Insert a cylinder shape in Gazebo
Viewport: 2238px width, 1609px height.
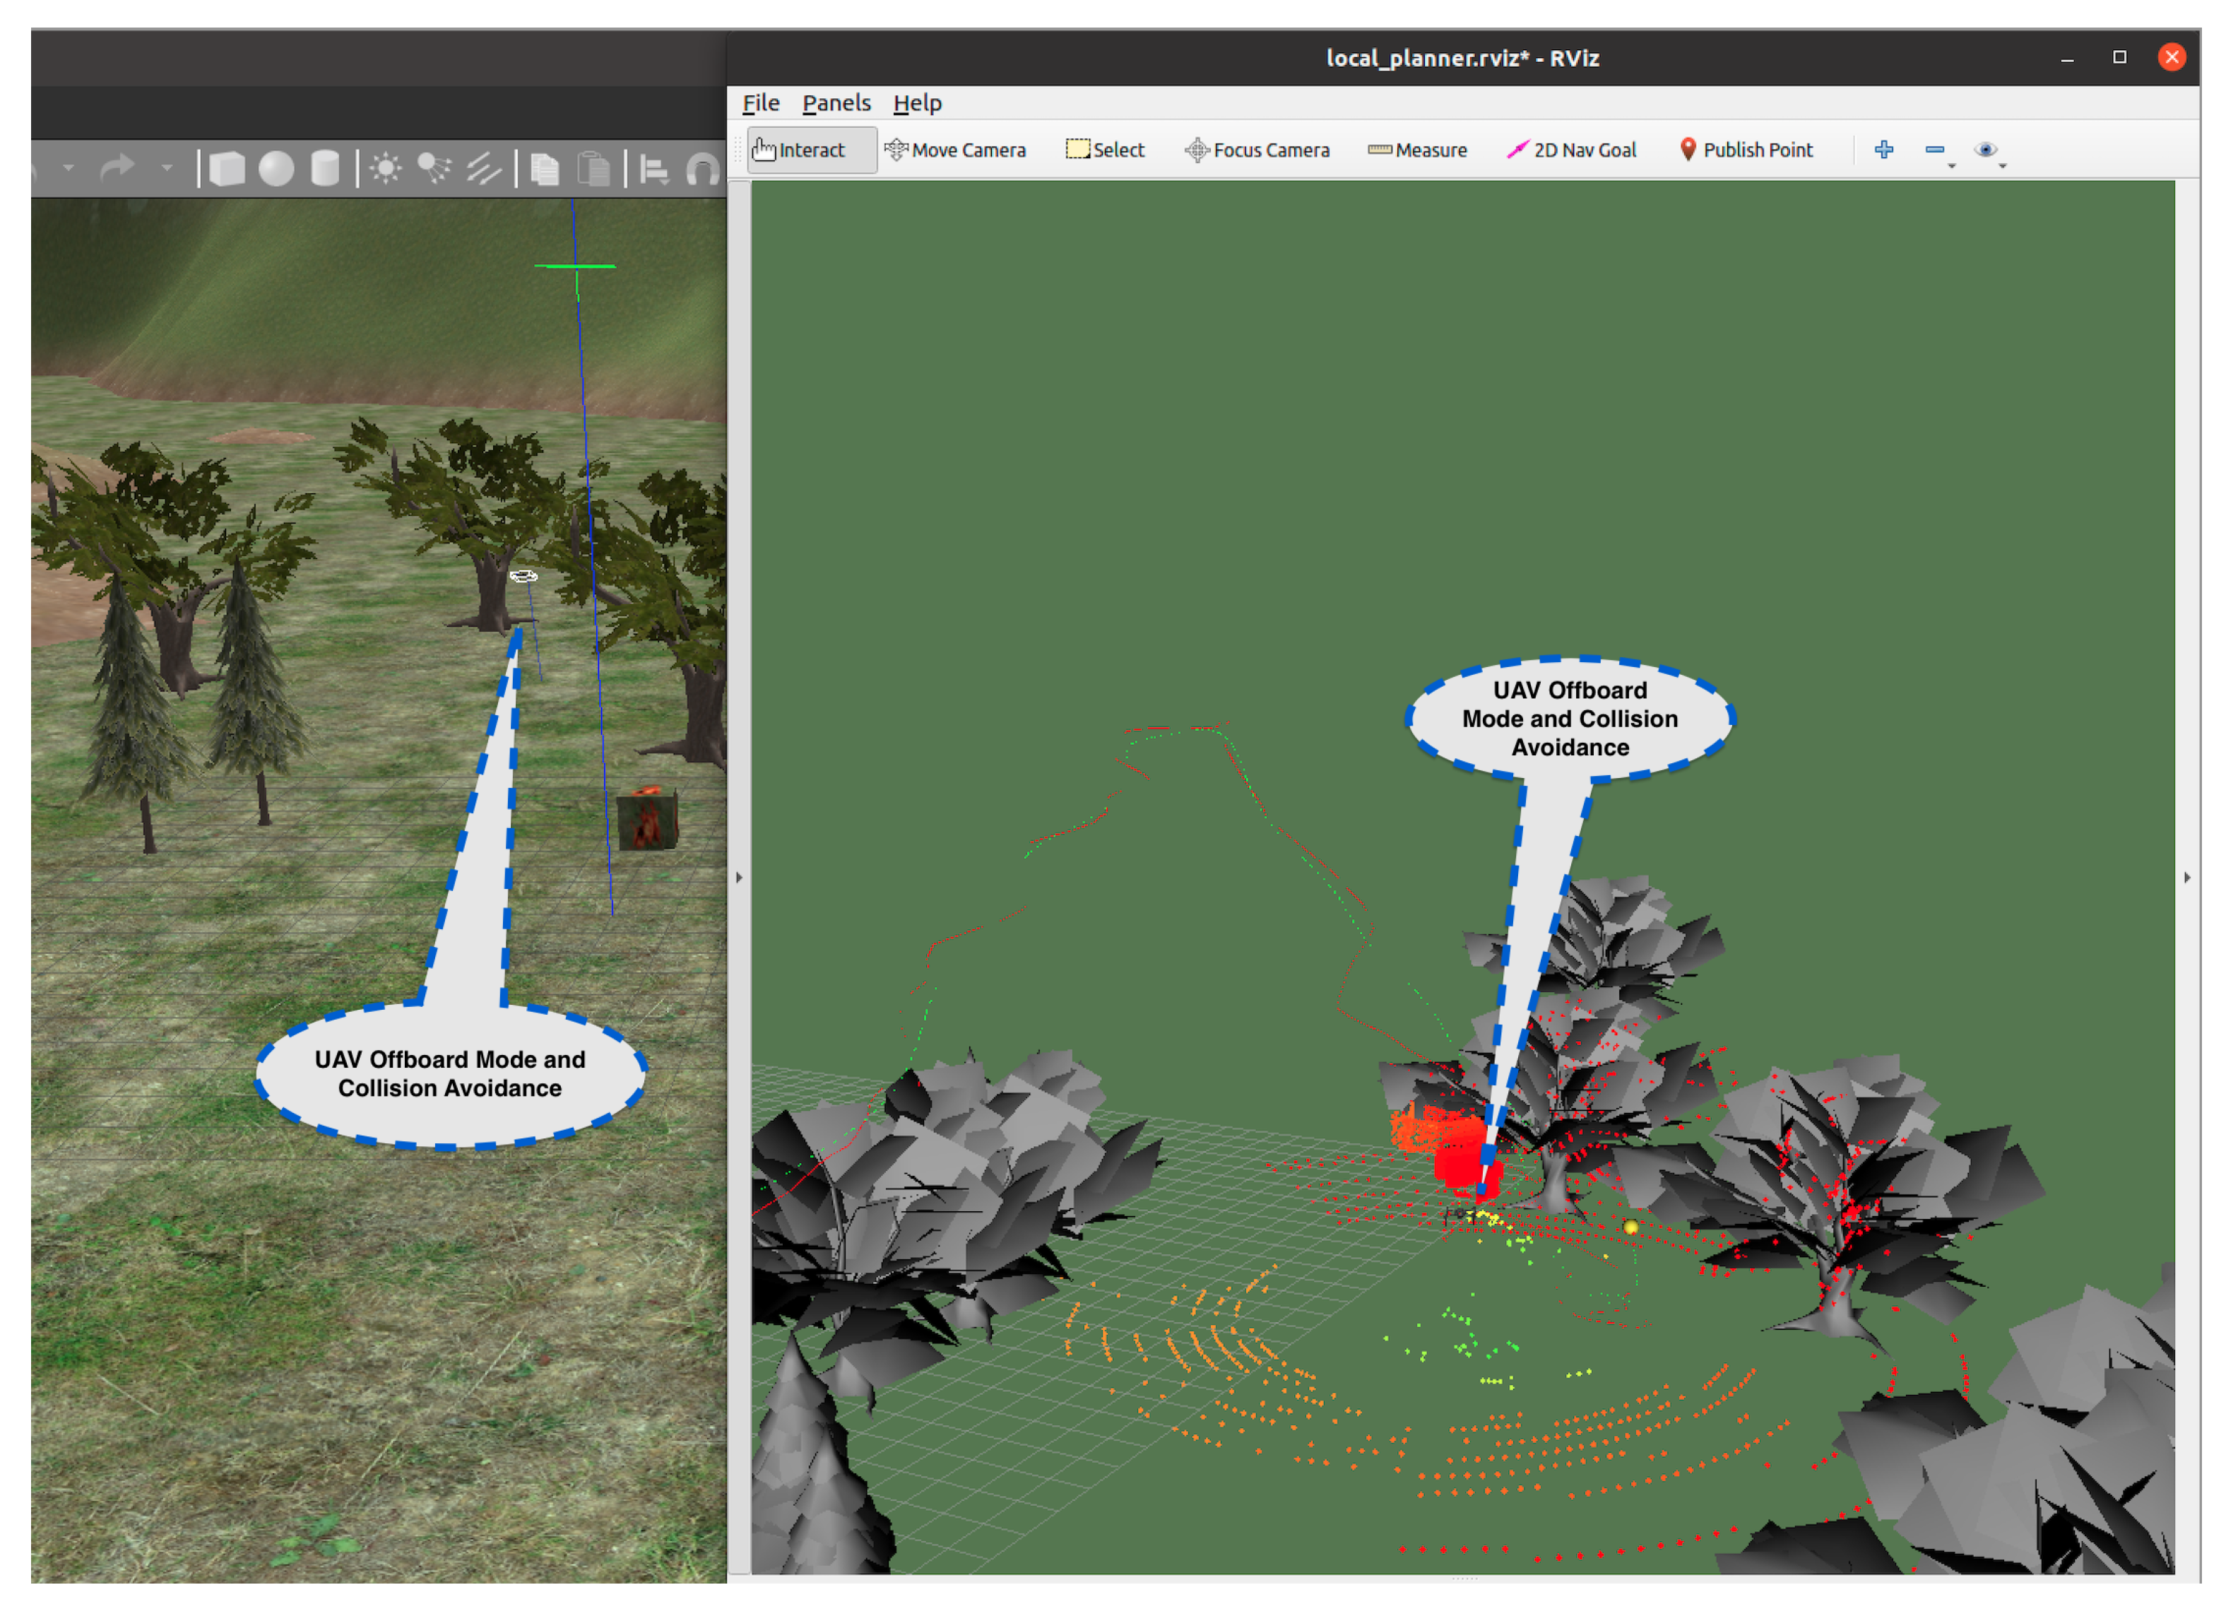point(325,169)
